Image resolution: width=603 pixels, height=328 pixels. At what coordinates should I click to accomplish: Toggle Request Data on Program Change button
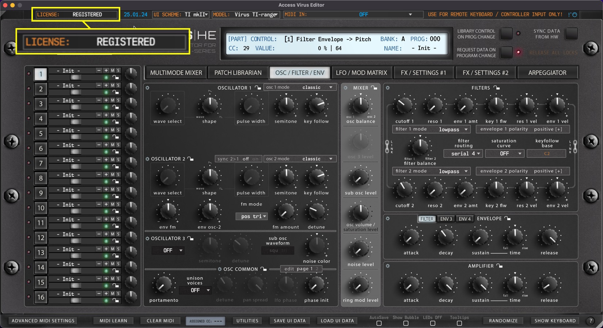506,52
